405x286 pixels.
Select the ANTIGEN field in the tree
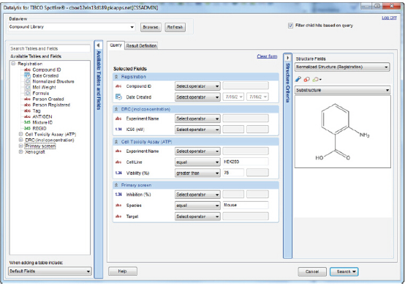click(x=42, y=116)
